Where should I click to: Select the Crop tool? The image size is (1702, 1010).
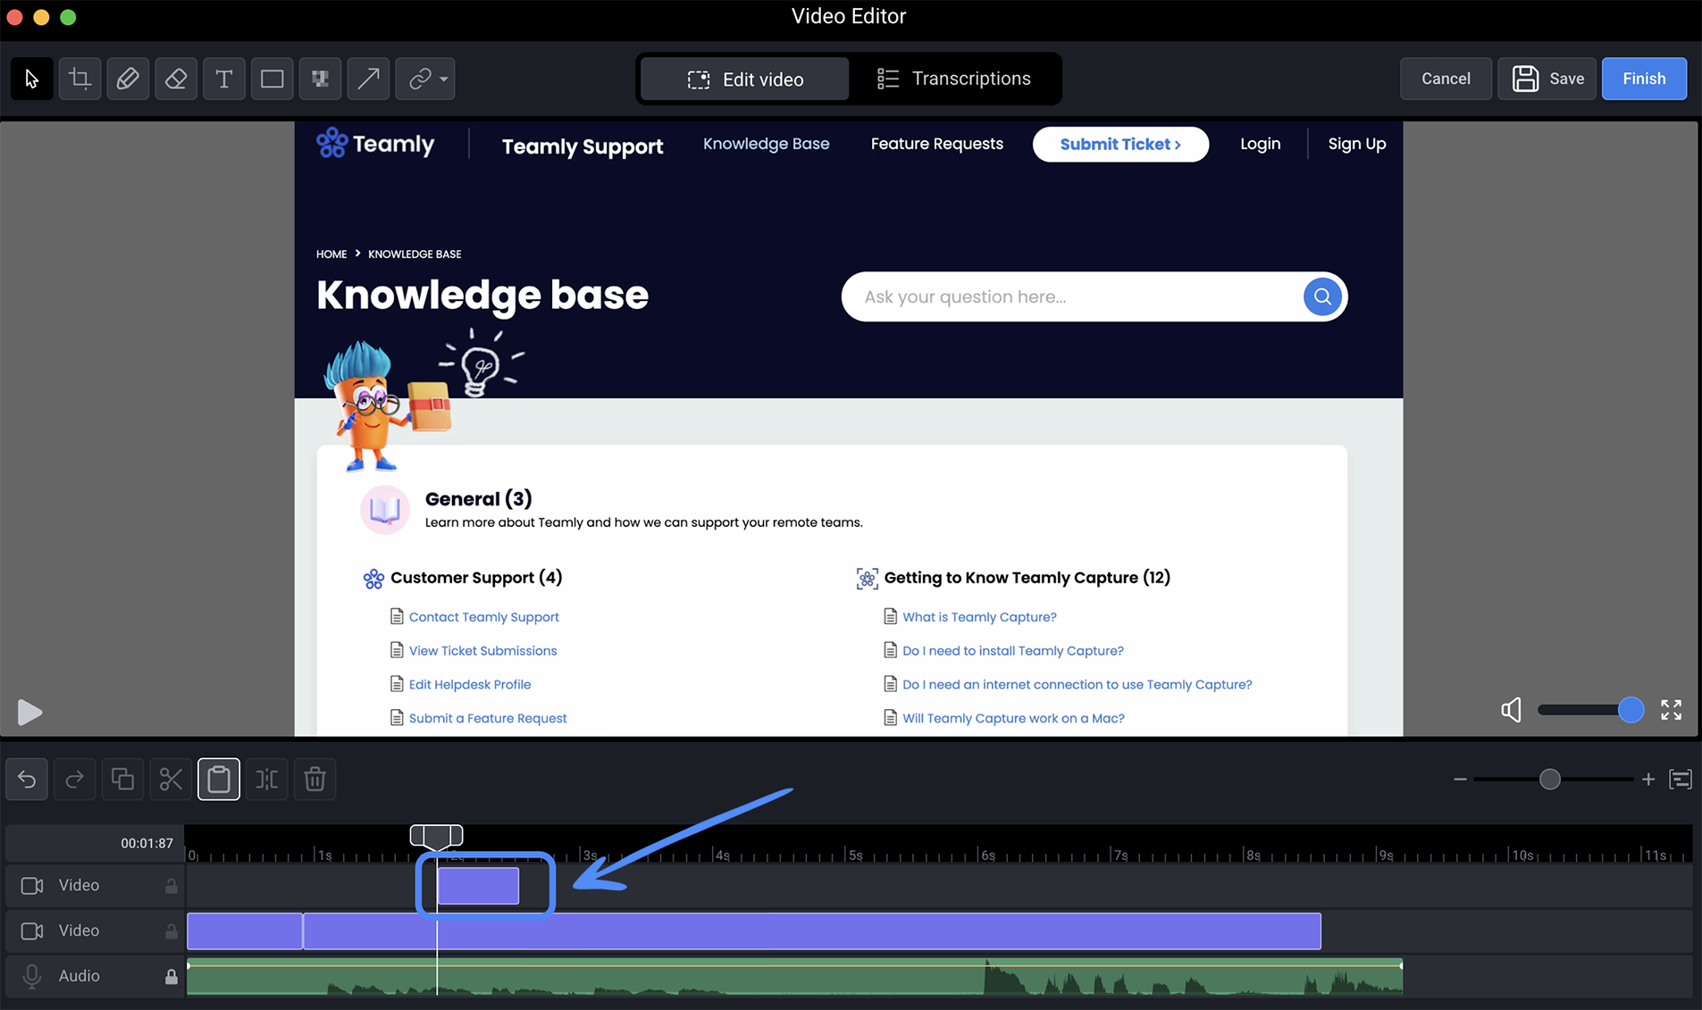point(80,79)
